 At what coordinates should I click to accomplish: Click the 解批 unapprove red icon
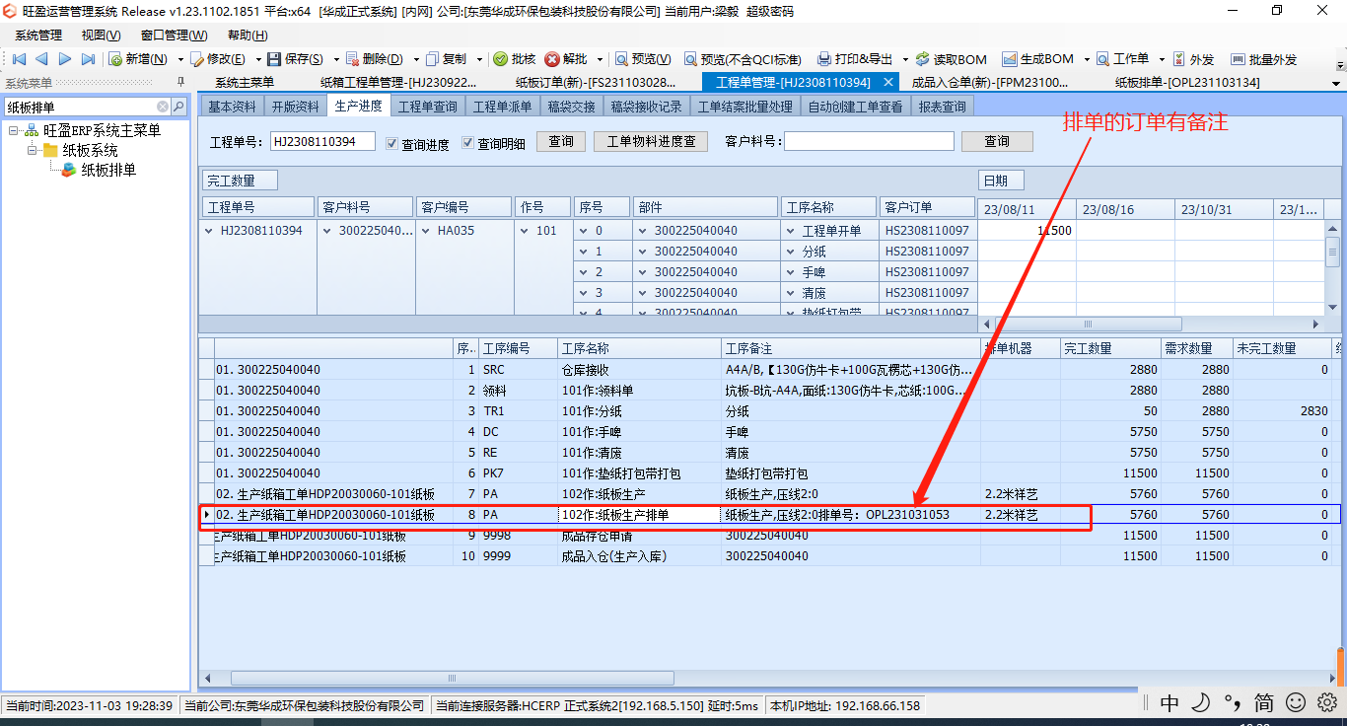pyautogui.click(x=552, y=59)
